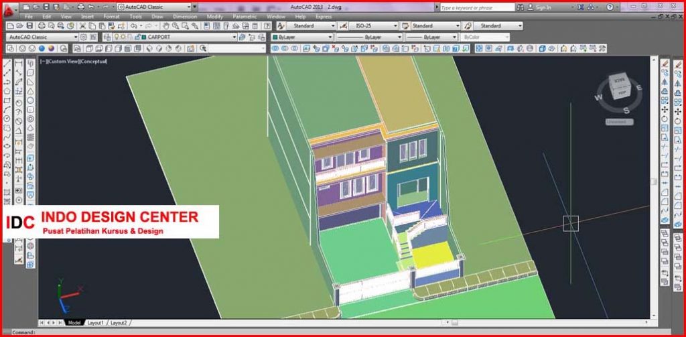Image resolution: width=686 pixels, height=337 pixels.
Task: Click the horizontal scrollbar thumb
Action: [x=455, y=322]
